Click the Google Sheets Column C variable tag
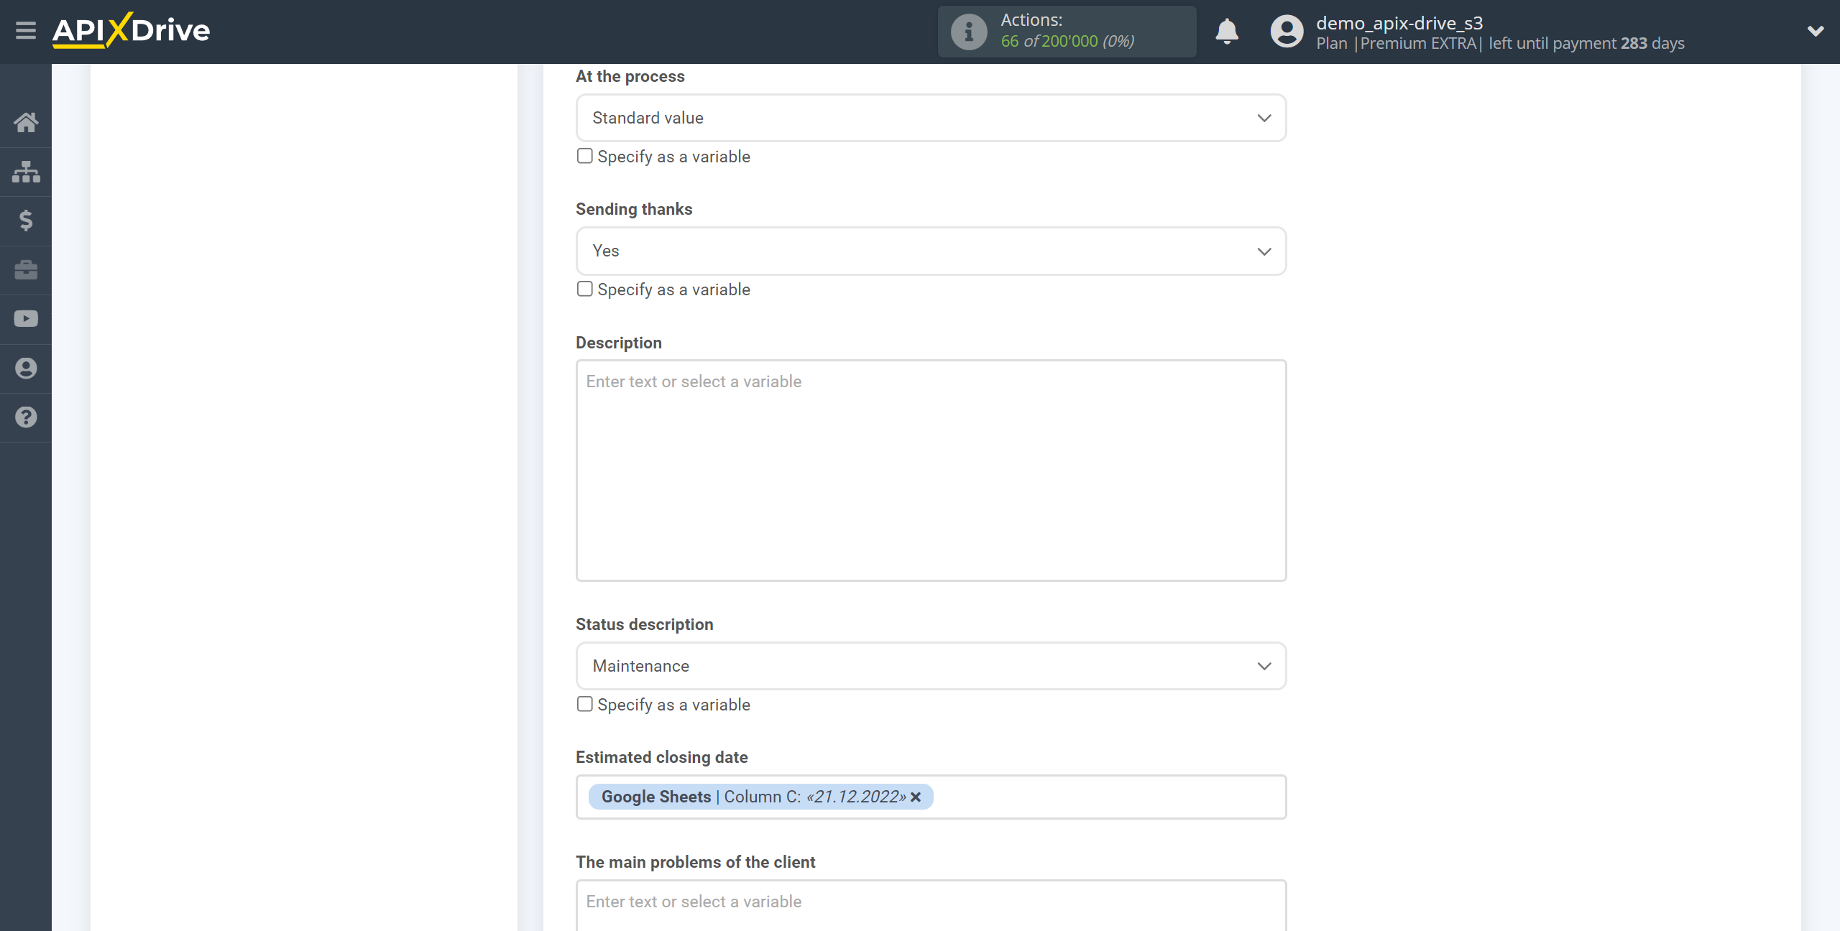1840x931 pixels. pos(760,797)
